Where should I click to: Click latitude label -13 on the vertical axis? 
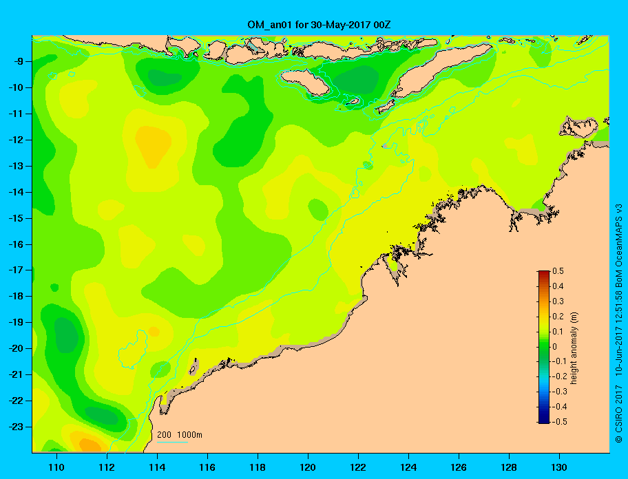pos(16,166)
